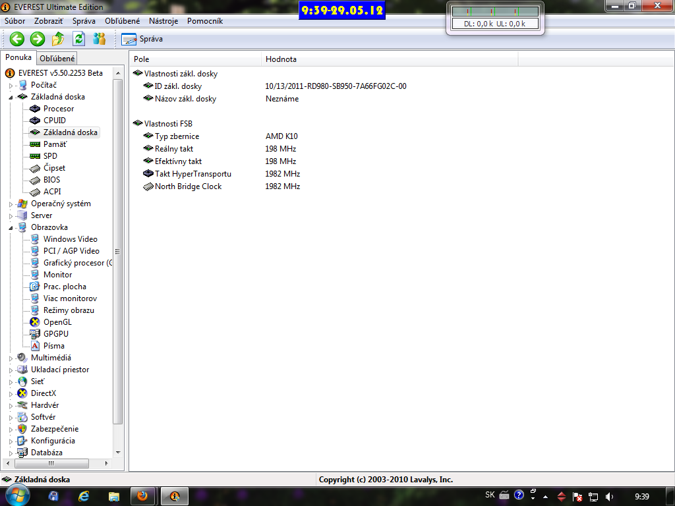Open the Režimy obrazu item
Viewport: 675px width, 506px height.
pos(69,310)
